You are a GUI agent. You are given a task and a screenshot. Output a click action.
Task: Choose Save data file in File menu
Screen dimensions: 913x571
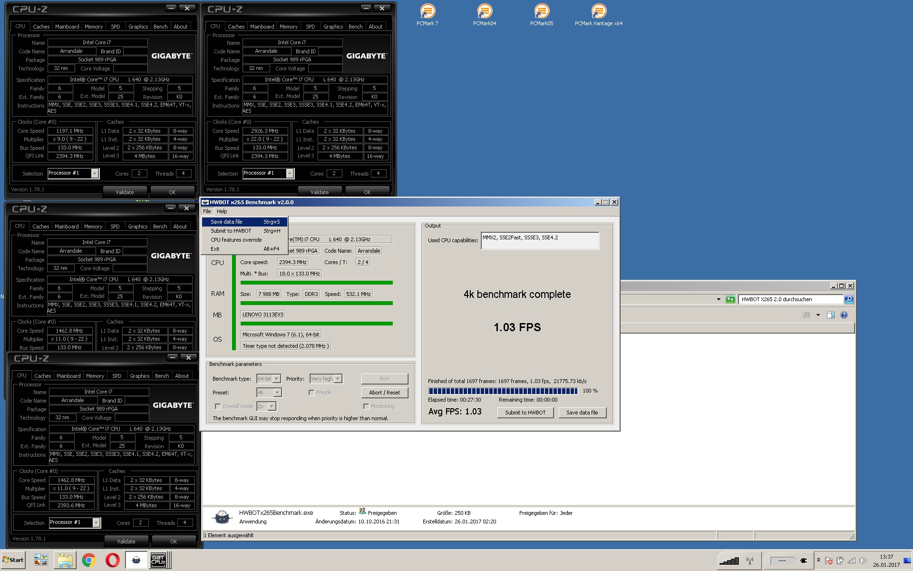(x=245, y=222)
